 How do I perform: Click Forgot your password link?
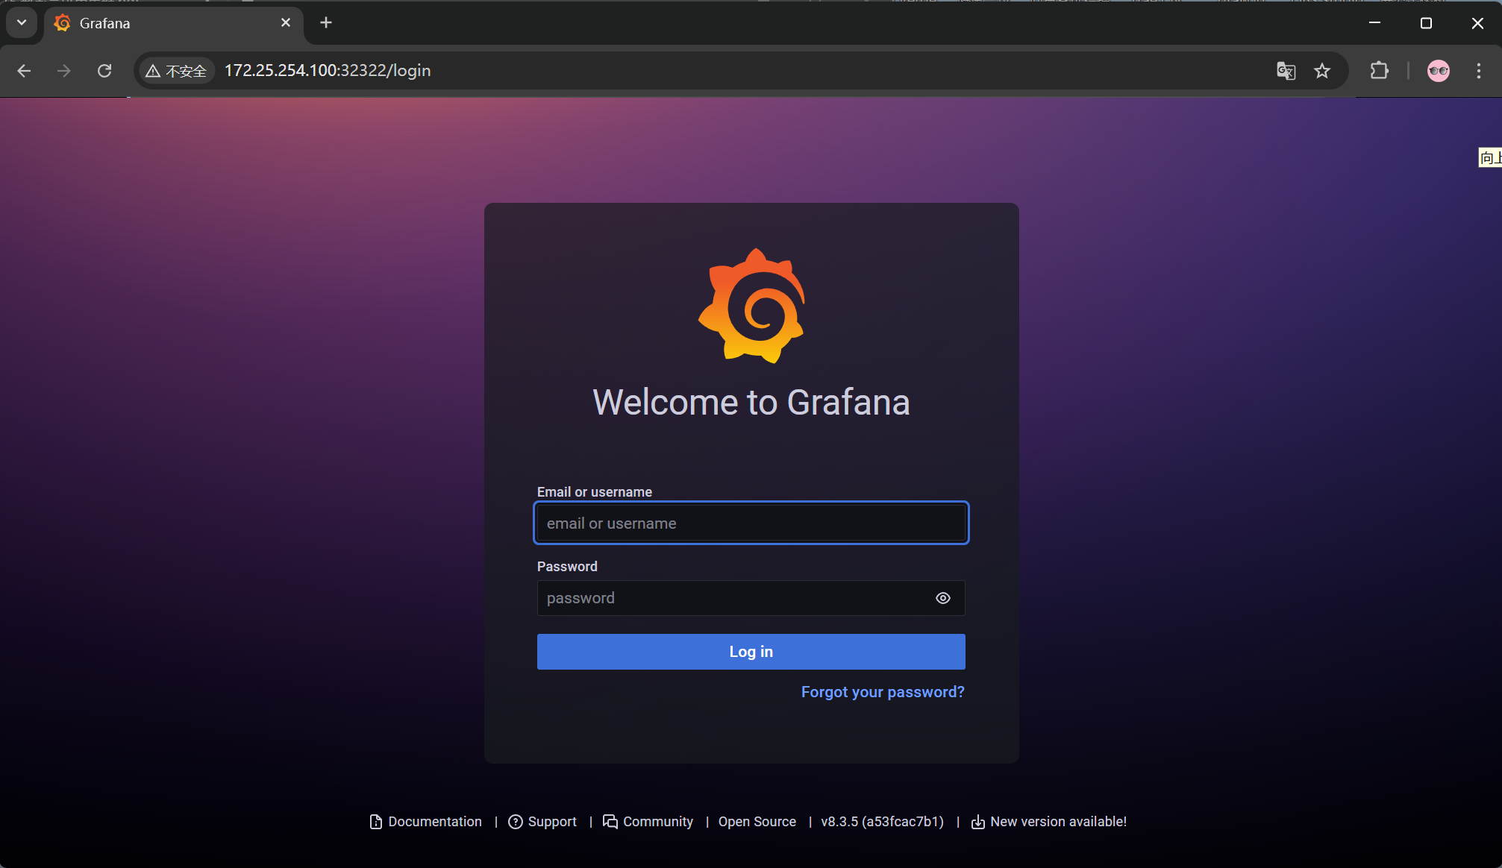pos(882,692)
